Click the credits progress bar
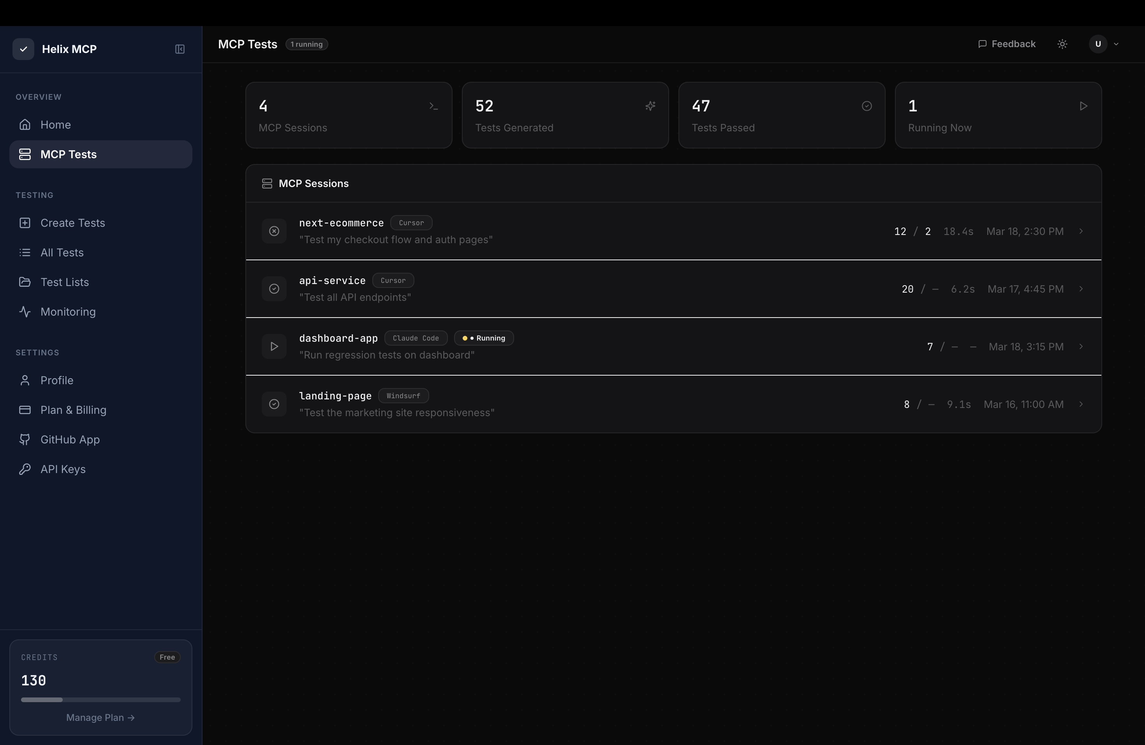 tap(100, 700)
